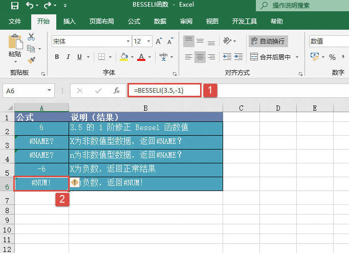The height and width of the screenshot is (253, 349).
Task: Toggle Bold formatting
Action: (x=57, y=57)
